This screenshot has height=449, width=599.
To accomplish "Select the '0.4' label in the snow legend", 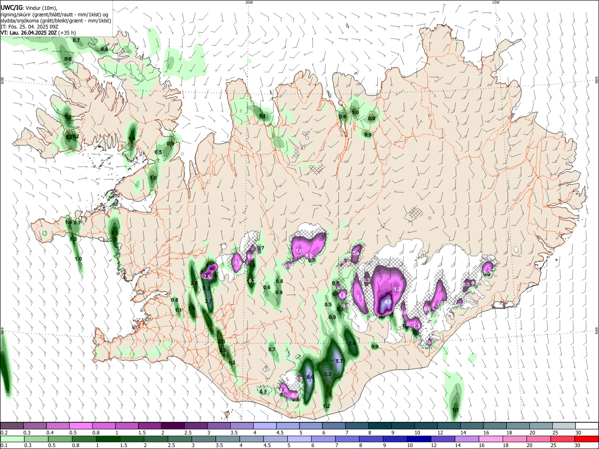I will (x=50, y=433).
